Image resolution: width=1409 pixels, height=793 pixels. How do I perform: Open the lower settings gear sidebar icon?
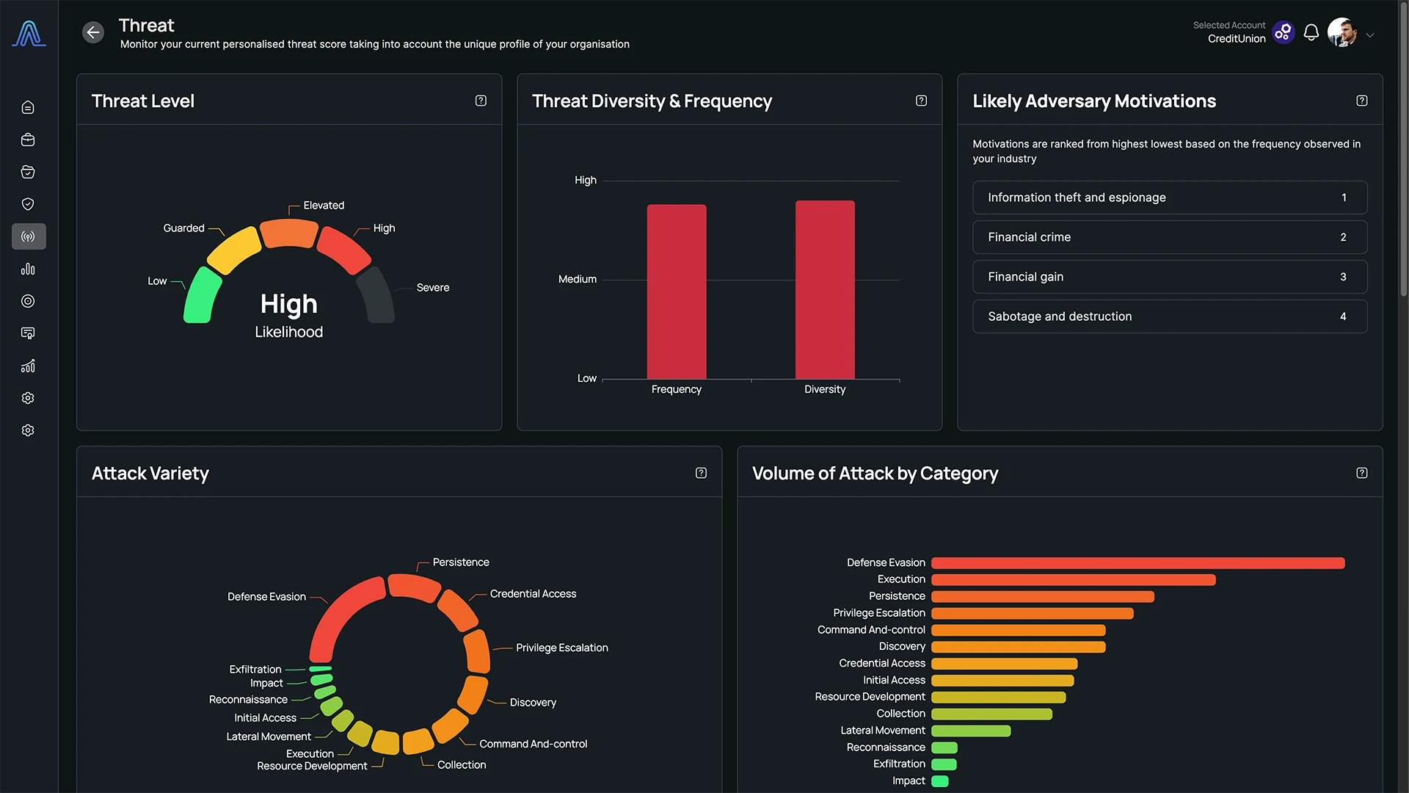click(28, 430)
